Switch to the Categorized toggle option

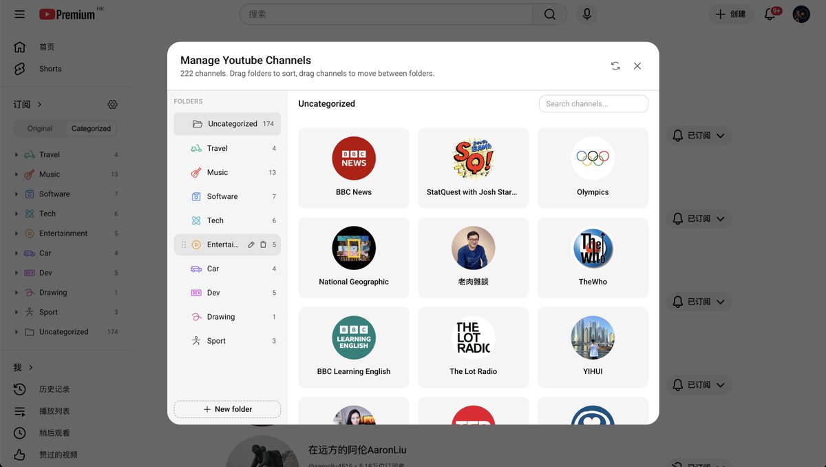91,129
